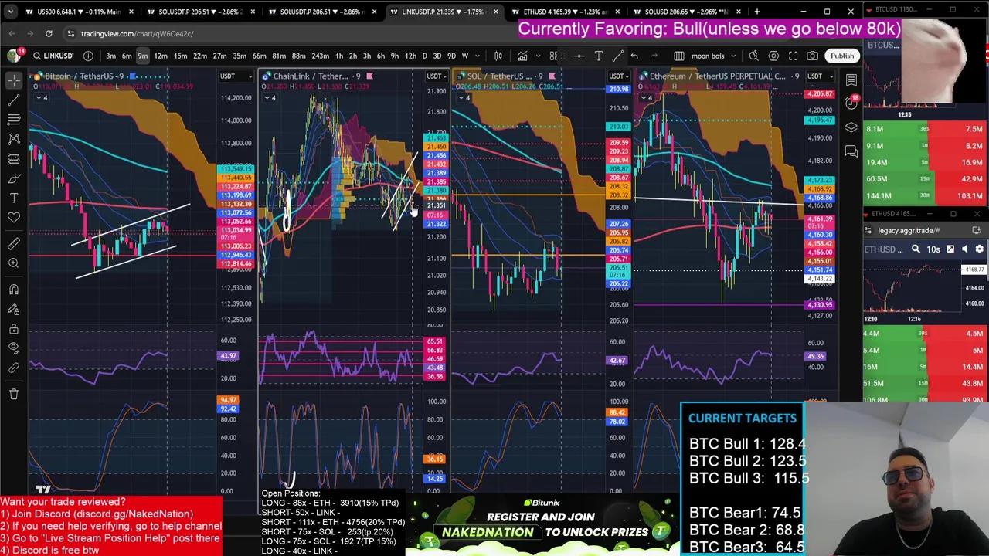This screenshot has width=989, height=556.
Task: Switch to the SOLUSD 206.65 browser tab
Action: (686, 12)
